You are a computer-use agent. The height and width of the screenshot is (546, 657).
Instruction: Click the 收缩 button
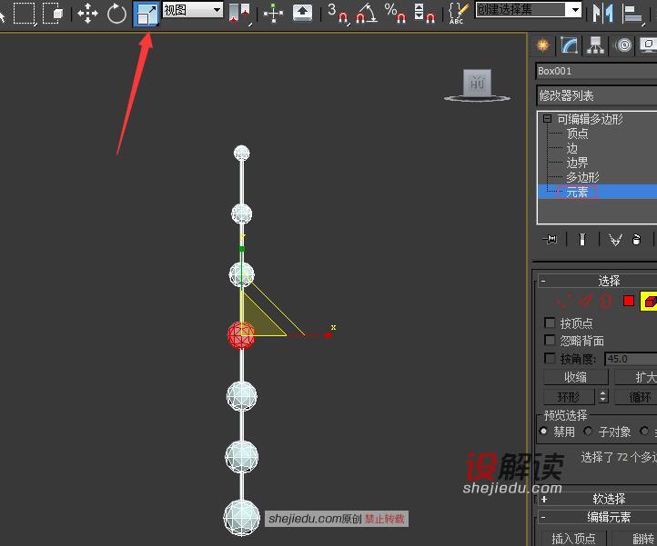tap(576, 377)
